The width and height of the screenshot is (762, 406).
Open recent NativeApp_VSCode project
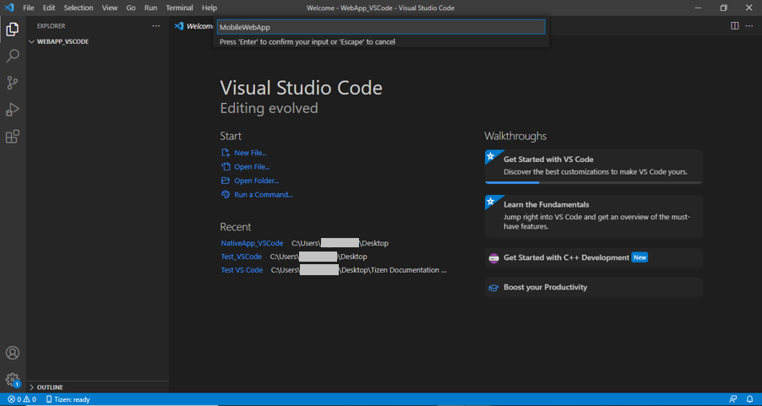tap(252, 243)
